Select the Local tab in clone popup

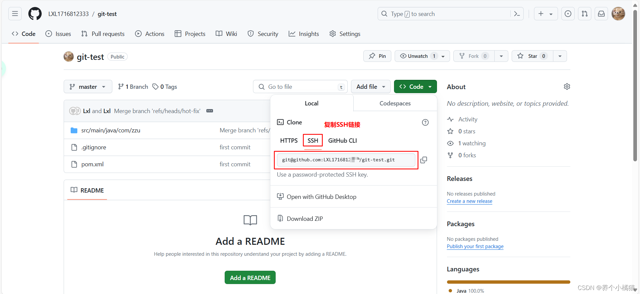click(312, 103)
